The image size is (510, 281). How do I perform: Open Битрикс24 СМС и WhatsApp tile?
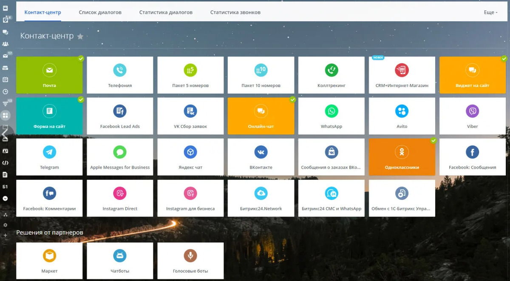(331, 198)
